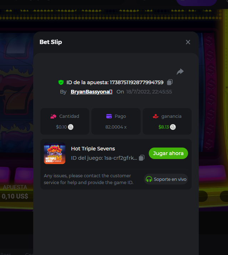Click the Jugar ahora button

[x=168, y=153]
